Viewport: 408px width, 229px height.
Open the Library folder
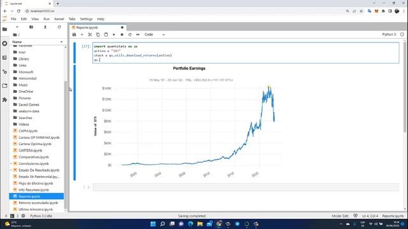click(36, 59)
